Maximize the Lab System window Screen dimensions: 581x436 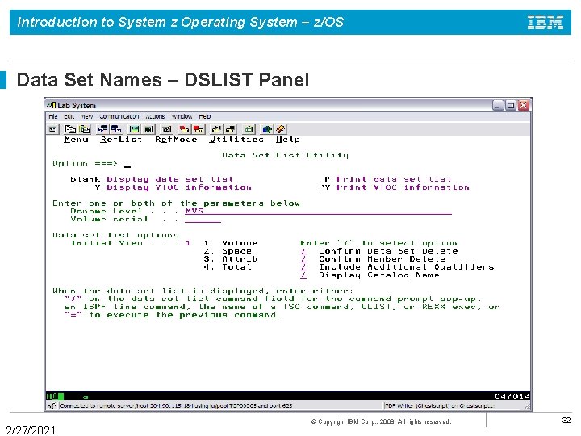point(511,105)
